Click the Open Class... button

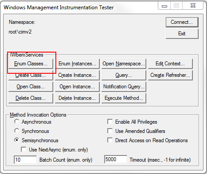click(31, 87)
